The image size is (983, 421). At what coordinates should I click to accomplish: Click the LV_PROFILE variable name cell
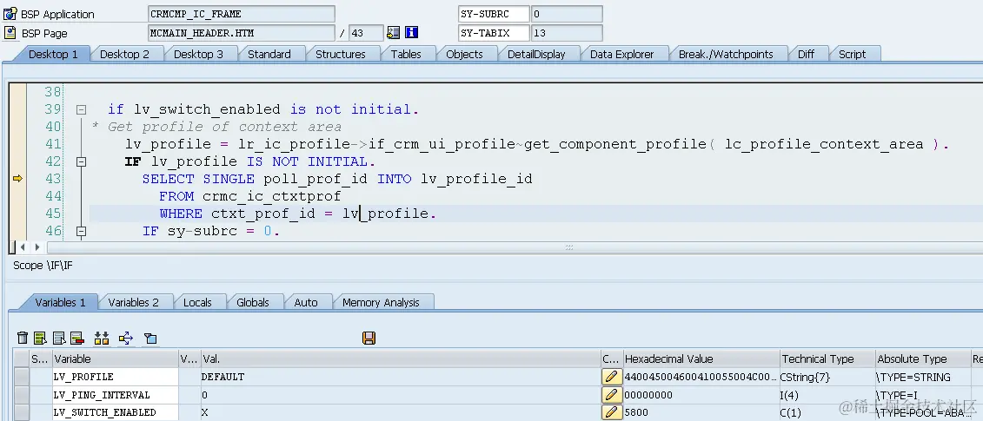click(x=116, y=377)
